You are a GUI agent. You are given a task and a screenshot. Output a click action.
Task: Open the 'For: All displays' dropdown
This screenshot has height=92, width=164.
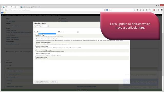click(x=43, y=26)
